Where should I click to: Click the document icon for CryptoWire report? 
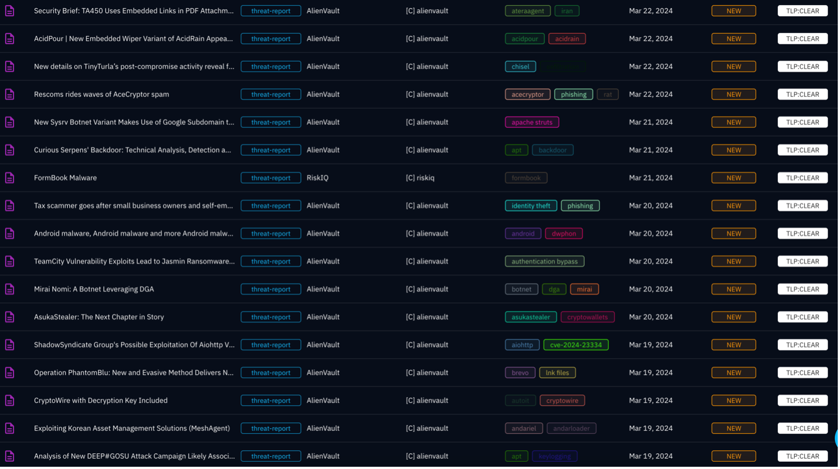point(10,401)
